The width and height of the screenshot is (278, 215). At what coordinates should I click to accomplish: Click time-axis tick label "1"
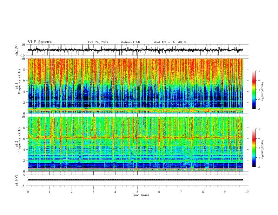click(49, 192)
